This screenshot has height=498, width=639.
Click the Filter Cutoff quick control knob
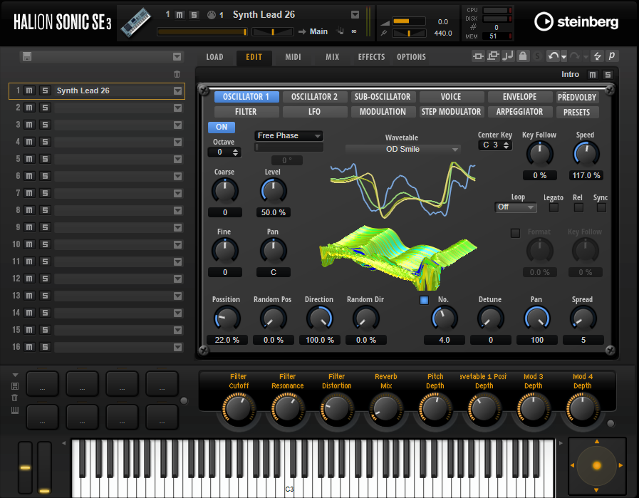point(239,408)
